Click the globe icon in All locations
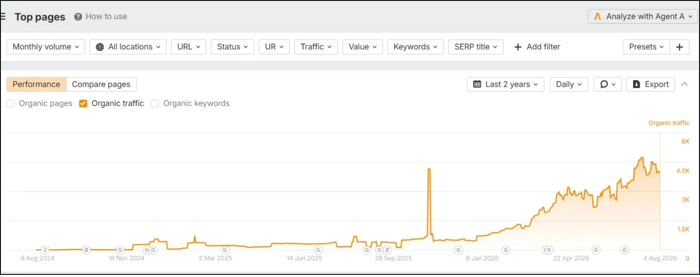The height and width of the screenshot is (277, 700). pyautogui.click(x=100, y=47)
